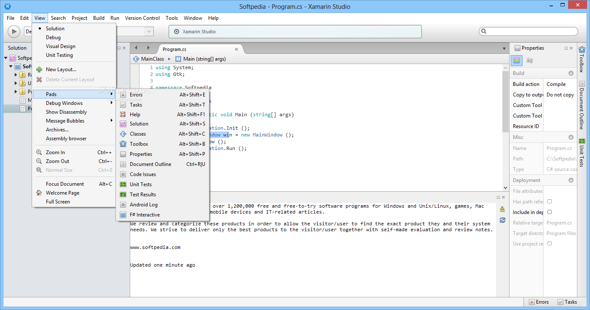This screenshot has height=310, width=590.
Task: Click the Unit Tests icon in right sidebar
Action: click(x=582, y=141)
